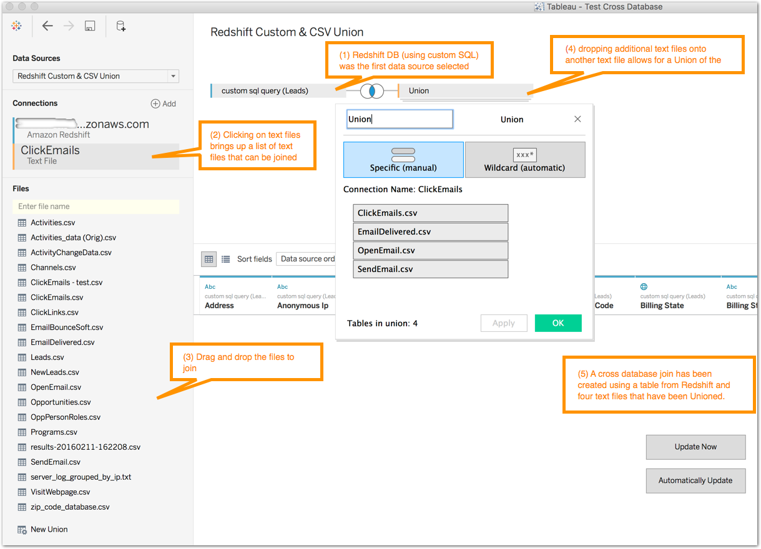The width and height of the screenshot is (761, 549).
Task: Switch to metadata list view icon
Action: point(226,259)
